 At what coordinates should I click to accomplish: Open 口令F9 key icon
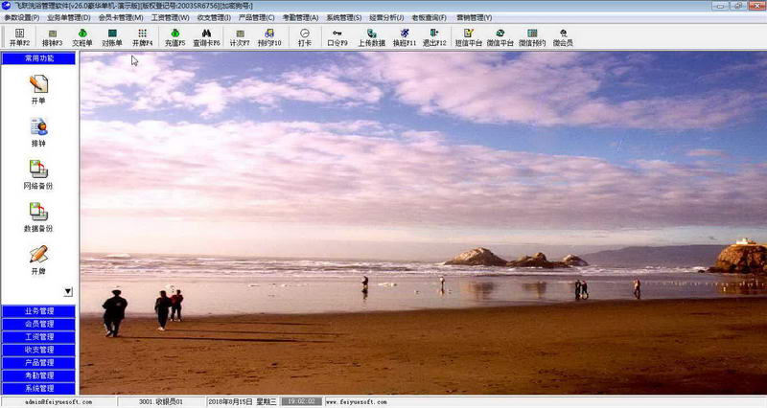click(337, 37)
